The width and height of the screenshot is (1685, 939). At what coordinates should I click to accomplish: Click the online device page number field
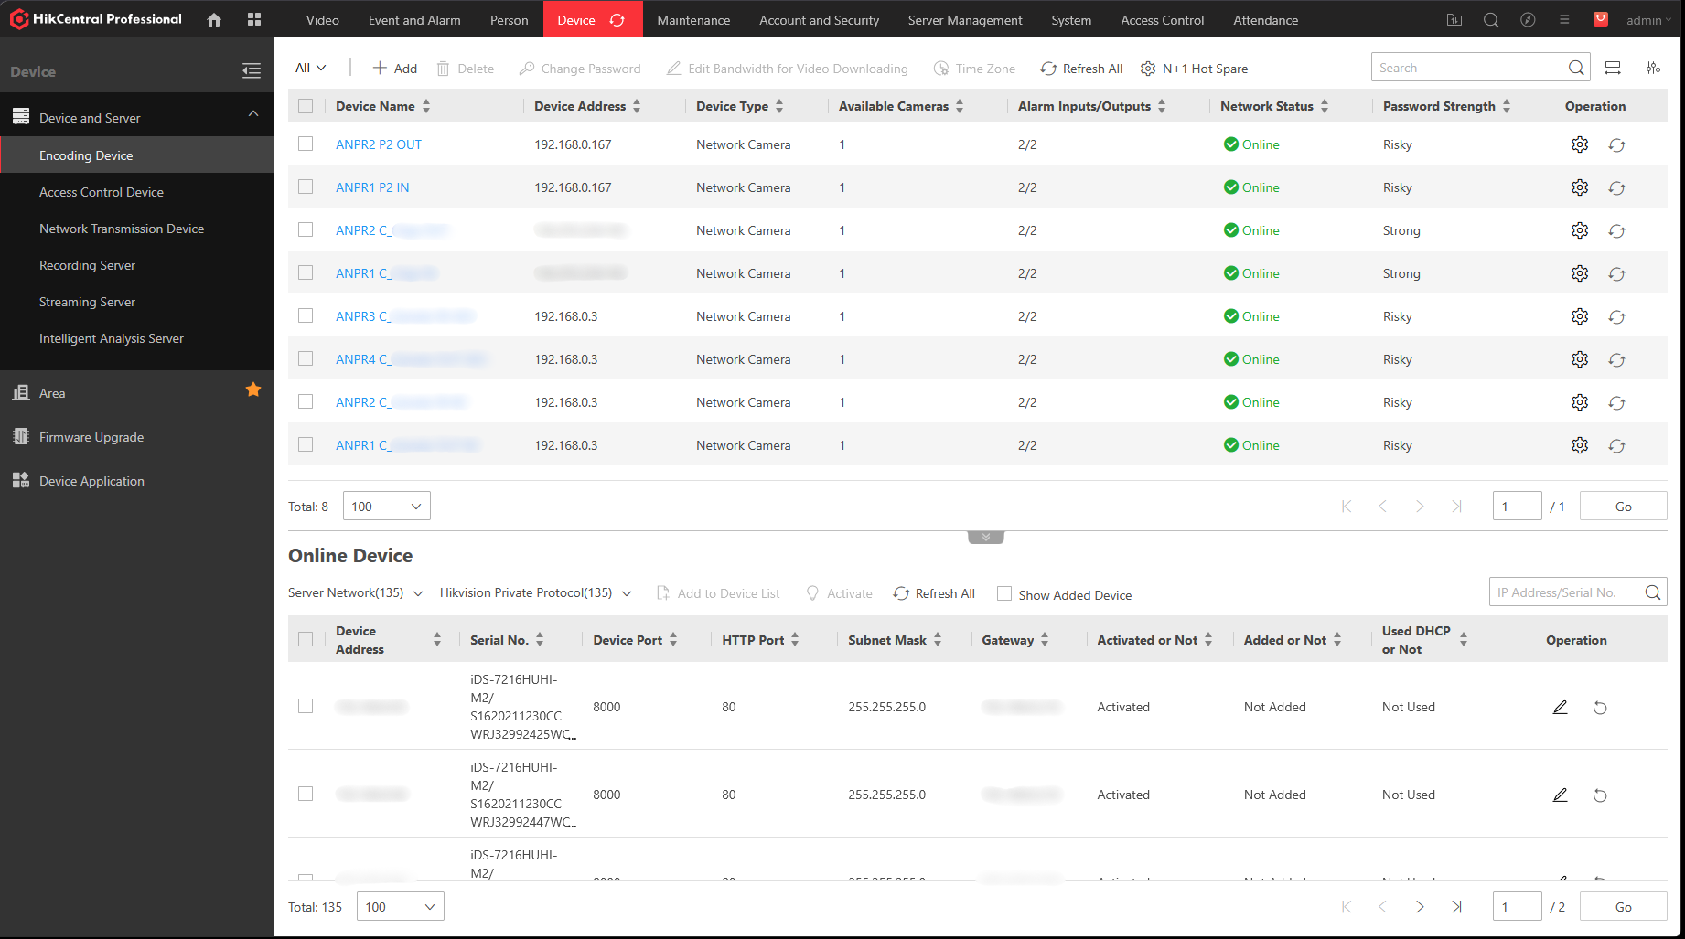[x=1518, y=907]
